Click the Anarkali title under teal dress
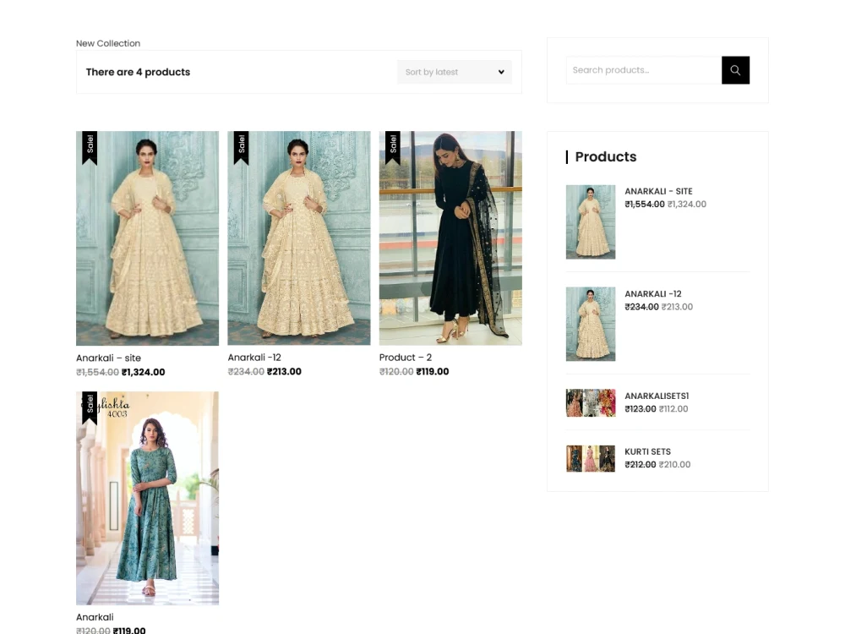This screenshot has width=845, height=634. click(95, 617)
